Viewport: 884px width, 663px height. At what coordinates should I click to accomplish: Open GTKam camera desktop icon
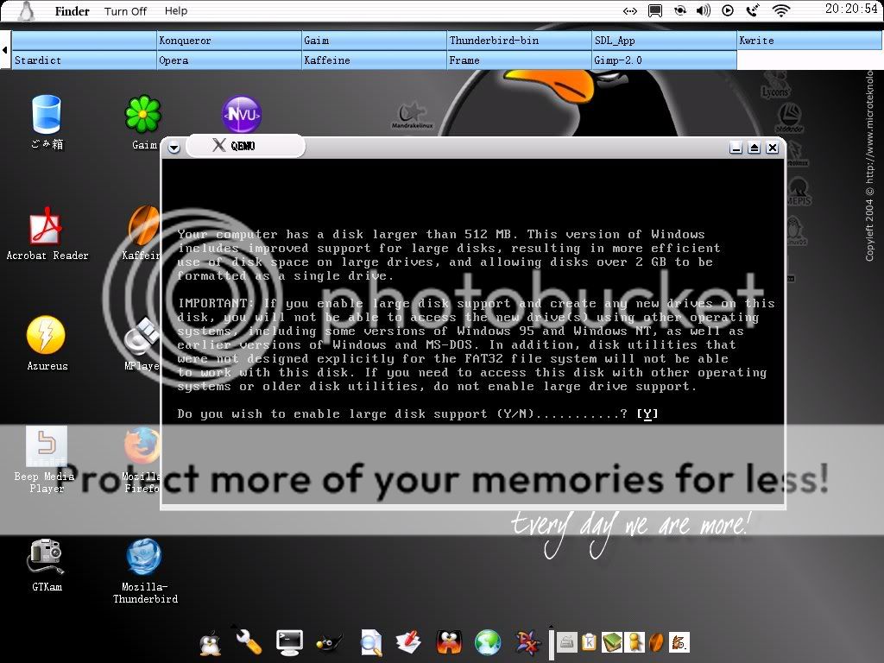tap(45, 557)
